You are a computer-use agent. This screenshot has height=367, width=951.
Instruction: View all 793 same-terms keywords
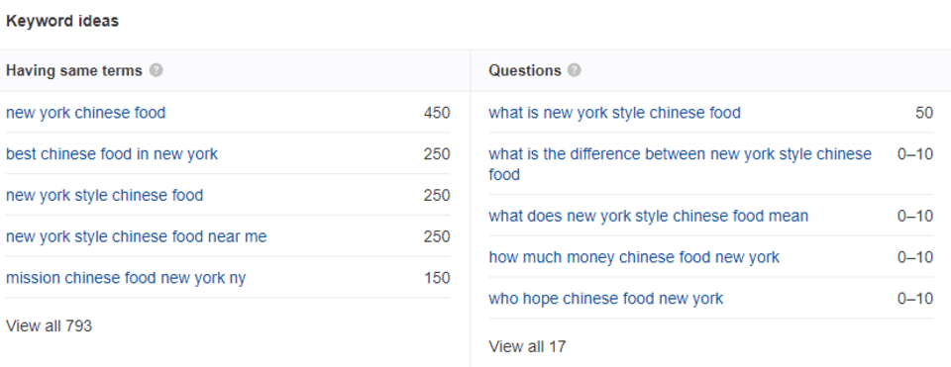click(x=49, y=325)
